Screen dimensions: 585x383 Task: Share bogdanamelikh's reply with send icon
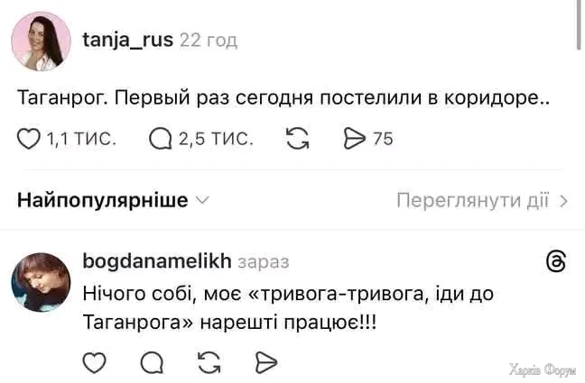point(265,362)
